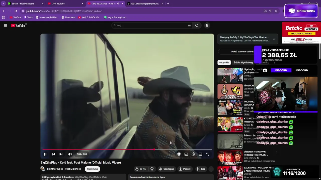
Task: Create a clip with Klip button
Action: tap(201, 169)
